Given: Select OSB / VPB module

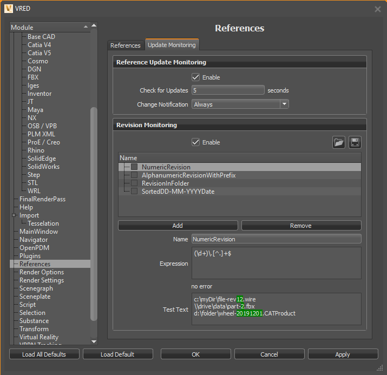Looking at the screenshot, I should (42, 126).
